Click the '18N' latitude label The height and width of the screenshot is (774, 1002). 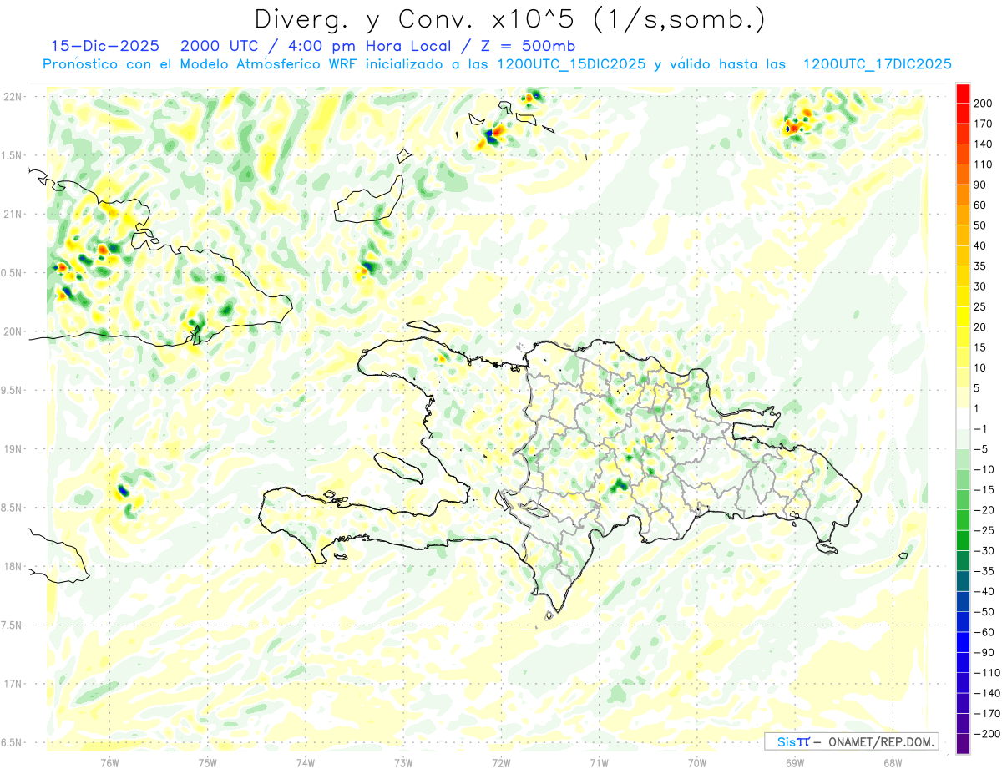point(13,566)
